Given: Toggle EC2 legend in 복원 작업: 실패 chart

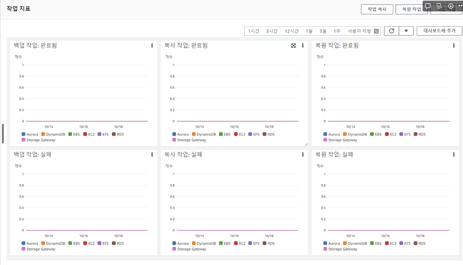Looking at the screenshot, I should coord(391,243).
